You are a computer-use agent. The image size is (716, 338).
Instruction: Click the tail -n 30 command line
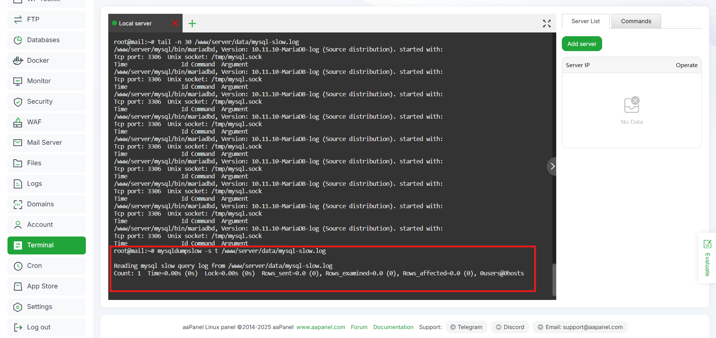[206, 42]
